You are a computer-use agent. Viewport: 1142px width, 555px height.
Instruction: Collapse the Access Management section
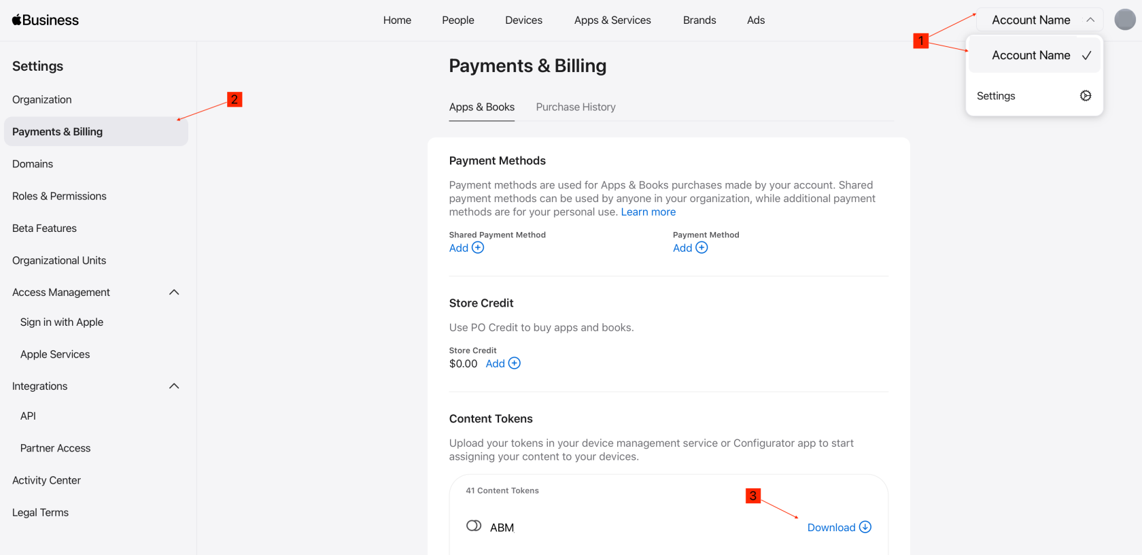pos(174,292)
